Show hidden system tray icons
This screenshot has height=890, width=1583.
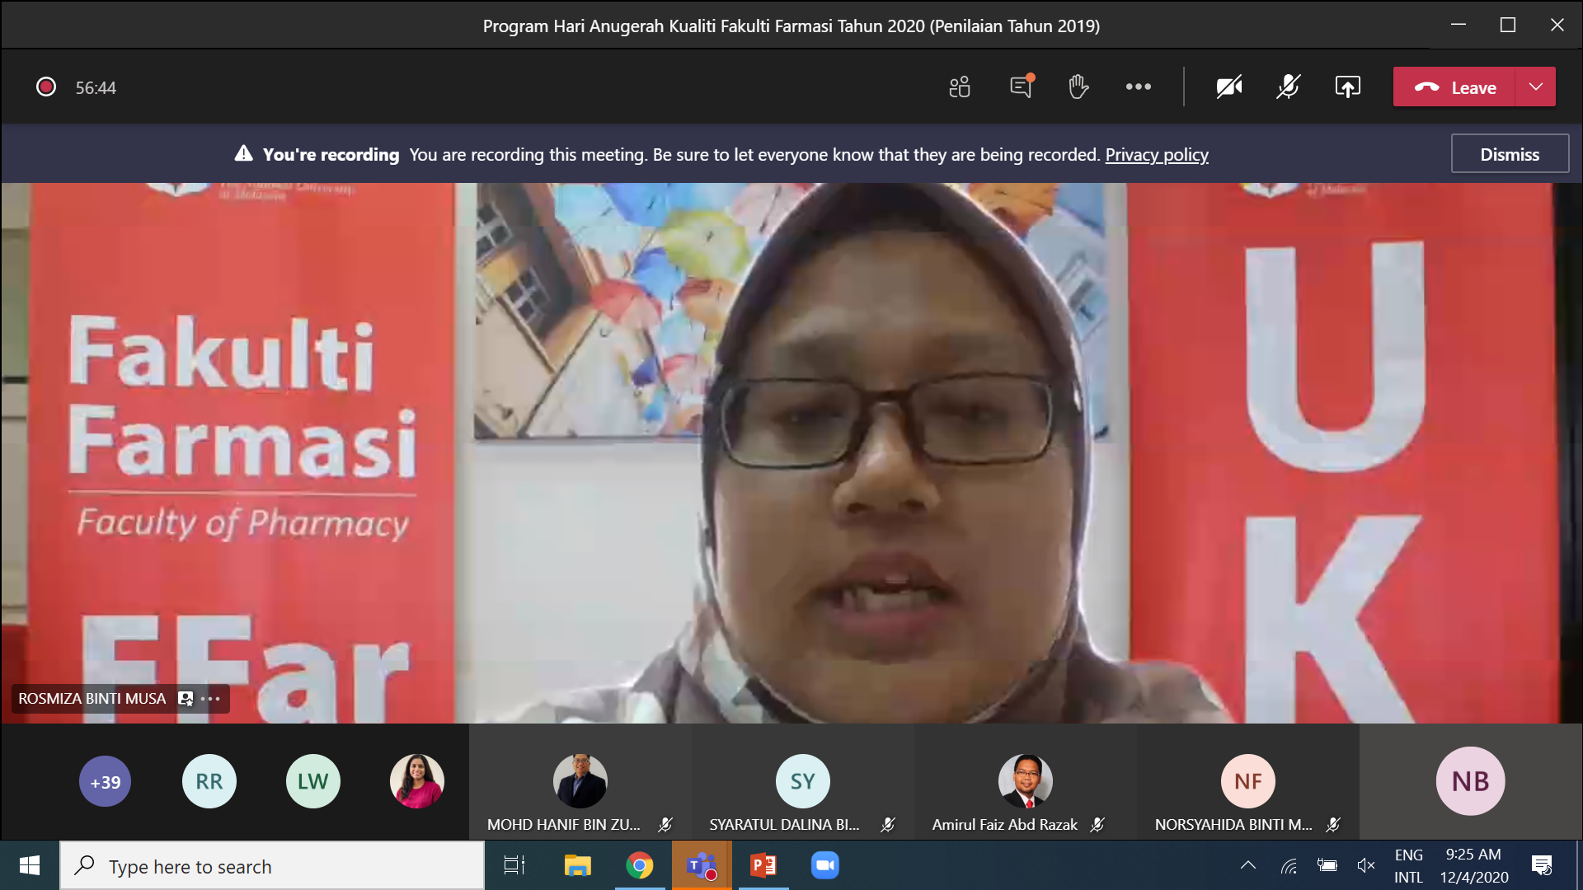(1248, 865)
